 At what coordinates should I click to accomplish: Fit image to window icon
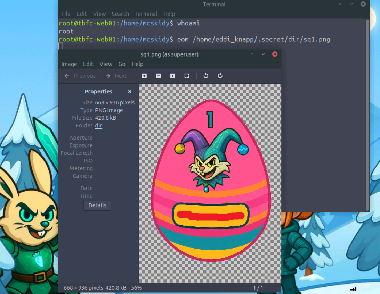(x=187, y=76)
